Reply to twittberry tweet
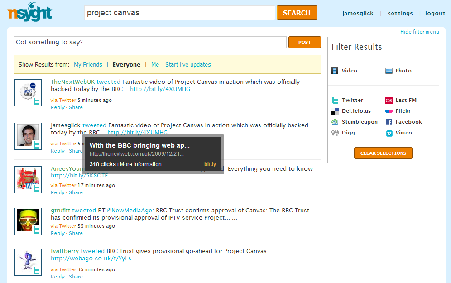This screenshot has width=451, height=283. pos(58,277)
